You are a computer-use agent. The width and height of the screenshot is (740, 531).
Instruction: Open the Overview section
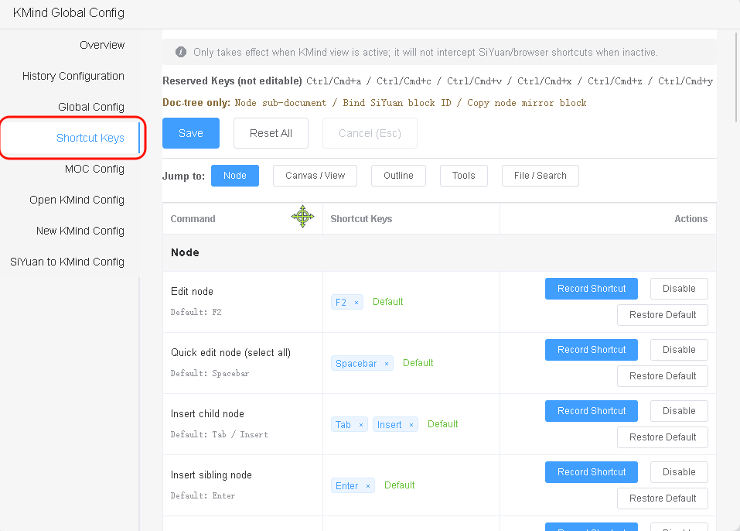click(x=102, y=45)
